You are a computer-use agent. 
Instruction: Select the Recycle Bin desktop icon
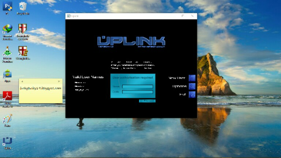point(23,8)
